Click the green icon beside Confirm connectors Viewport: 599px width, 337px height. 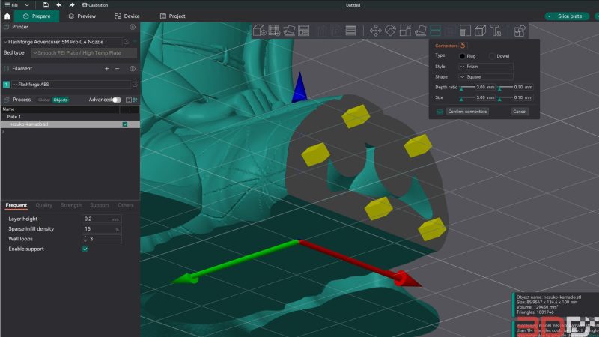(440, 112)
